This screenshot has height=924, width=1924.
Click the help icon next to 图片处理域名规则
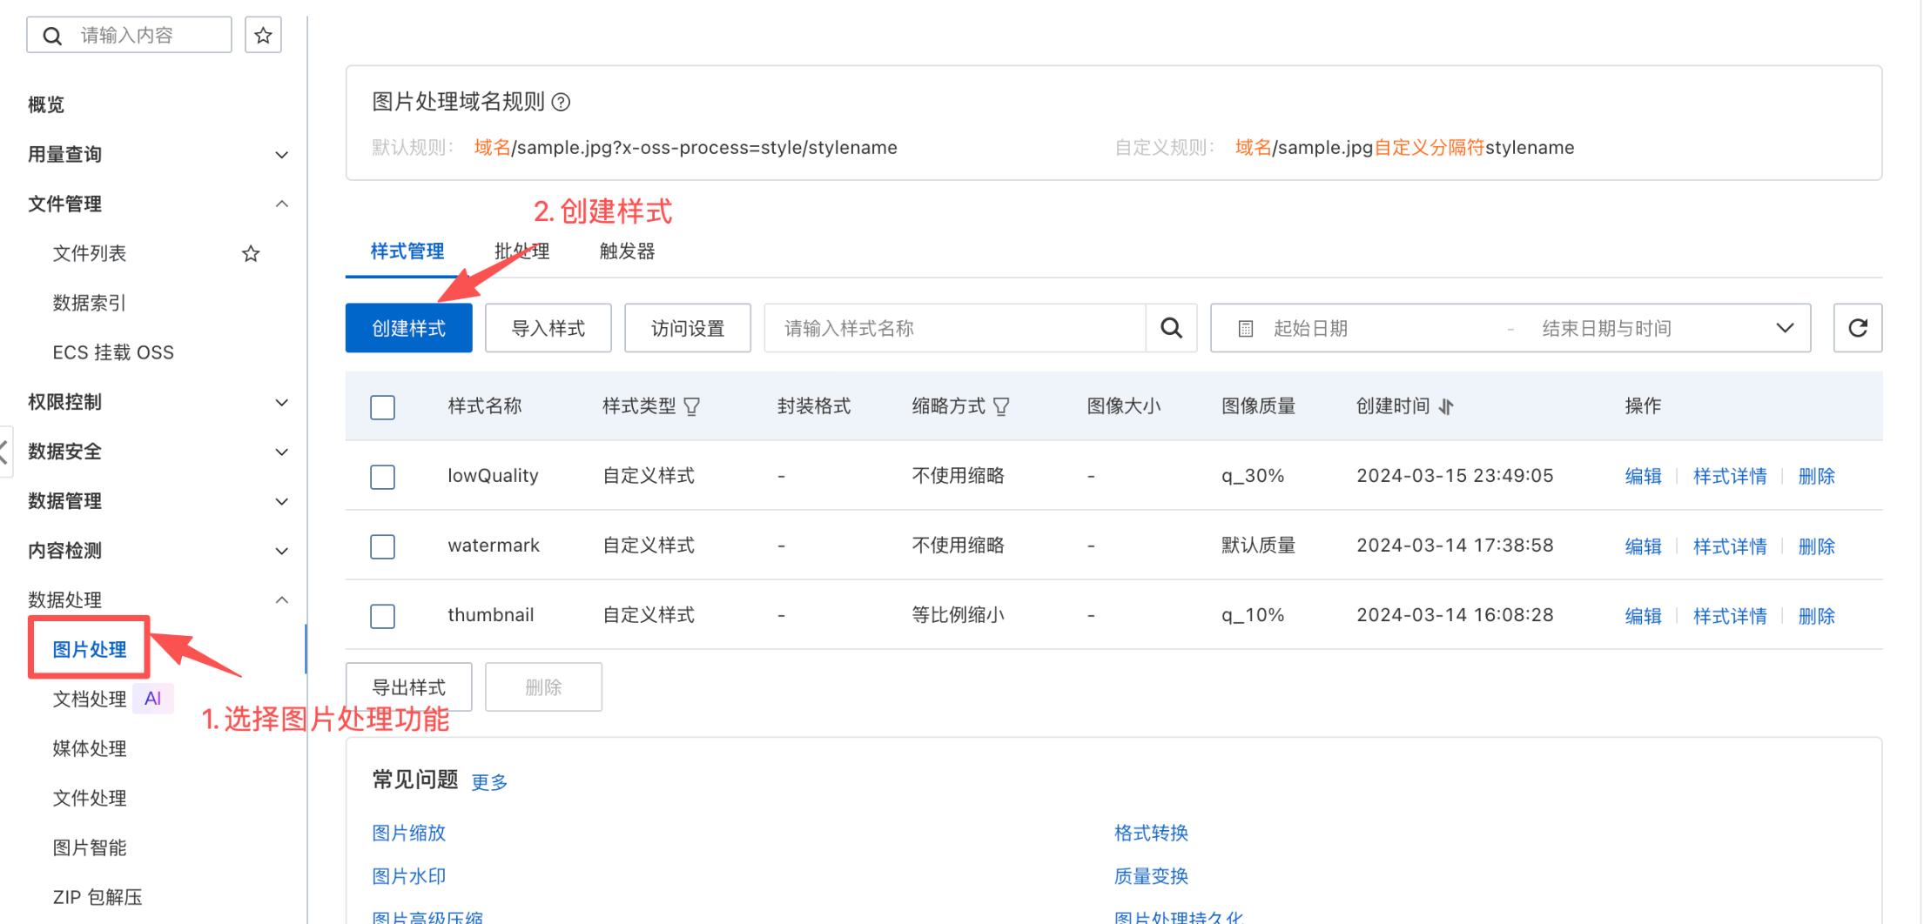pyautogui.click(x=562, y=103)
